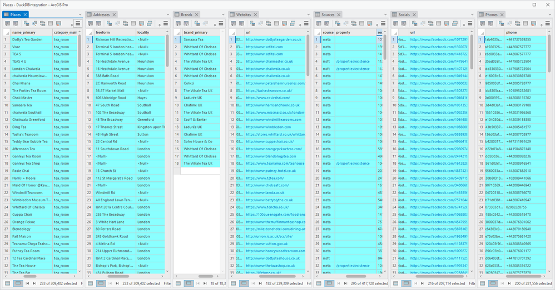Switch to the Sources tab

[x=328, y=14]
